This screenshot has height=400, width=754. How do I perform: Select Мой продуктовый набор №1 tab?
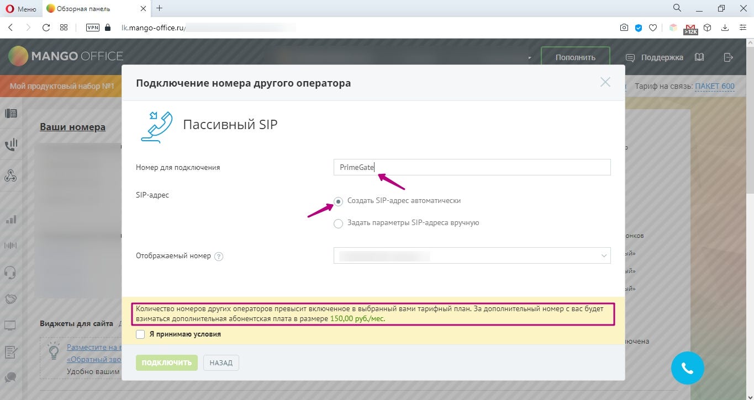(x=62, y=86)
